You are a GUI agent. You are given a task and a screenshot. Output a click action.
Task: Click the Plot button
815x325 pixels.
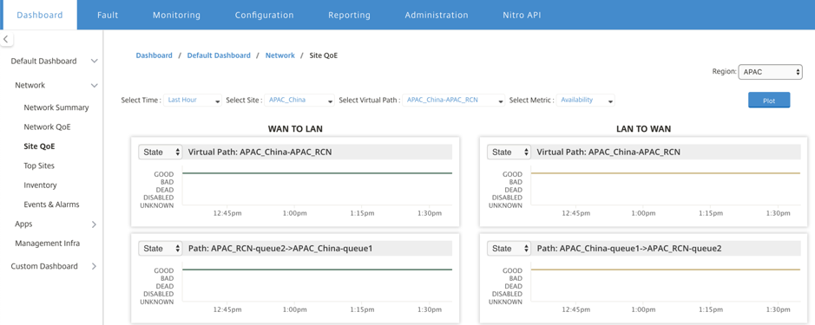pyautogui.click(x=769, y=101)
